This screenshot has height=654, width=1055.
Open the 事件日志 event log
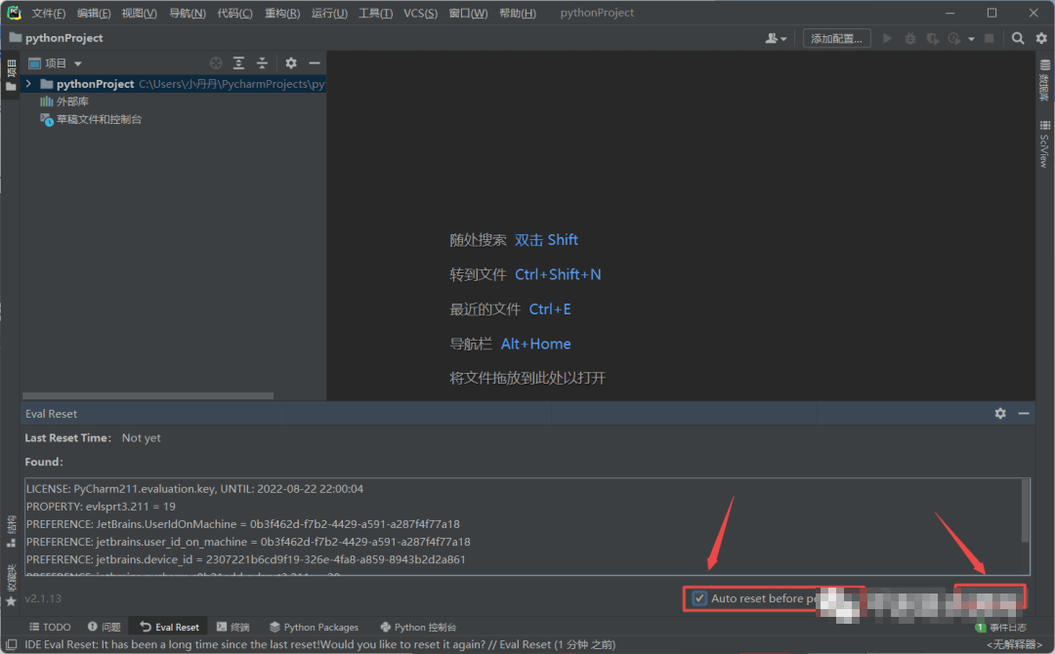(1001, 627)
